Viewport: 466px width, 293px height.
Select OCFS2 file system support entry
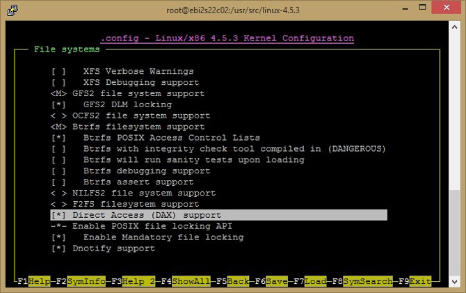coord(131,116)
